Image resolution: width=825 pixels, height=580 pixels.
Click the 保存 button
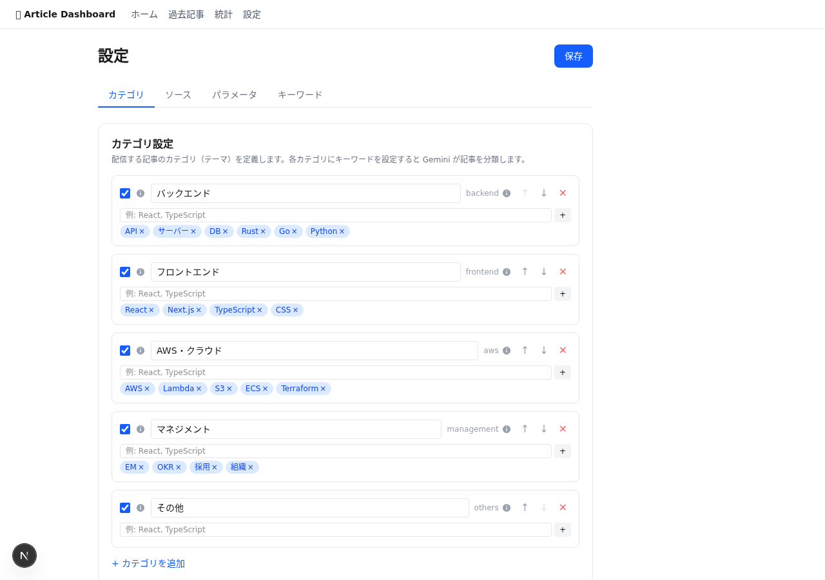[574, 56]
